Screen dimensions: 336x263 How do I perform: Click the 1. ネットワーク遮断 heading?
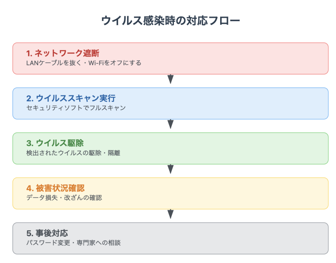63,53
